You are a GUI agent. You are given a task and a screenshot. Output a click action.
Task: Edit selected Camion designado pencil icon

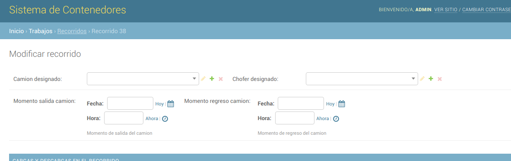pos(203,78)
